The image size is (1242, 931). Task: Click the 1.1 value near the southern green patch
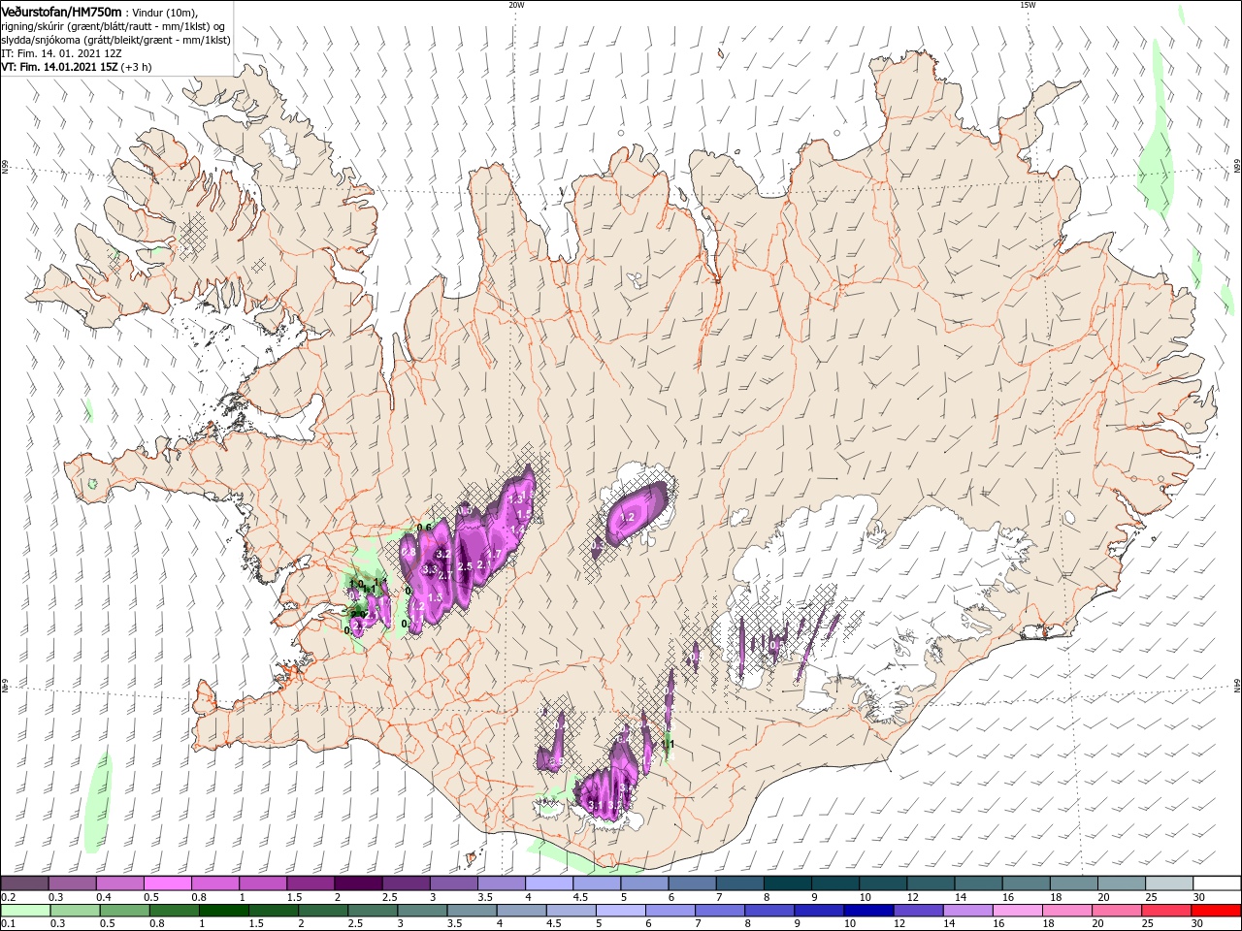pos(668,744)
